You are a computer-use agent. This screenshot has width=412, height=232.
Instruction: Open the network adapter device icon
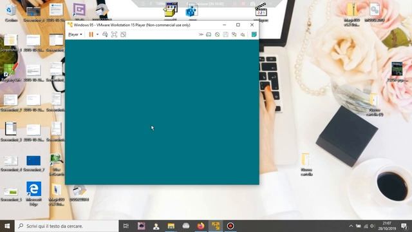coord(234,34)
